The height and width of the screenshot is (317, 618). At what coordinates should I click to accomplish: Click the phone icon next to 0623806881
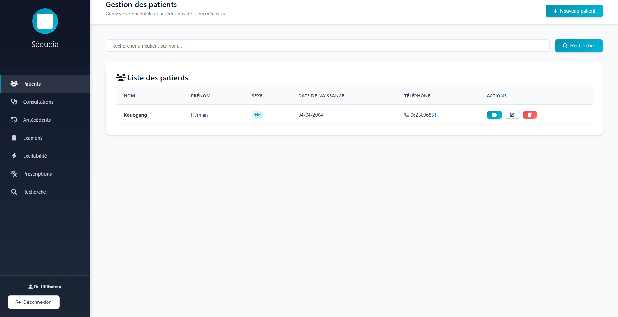point(406,115)
